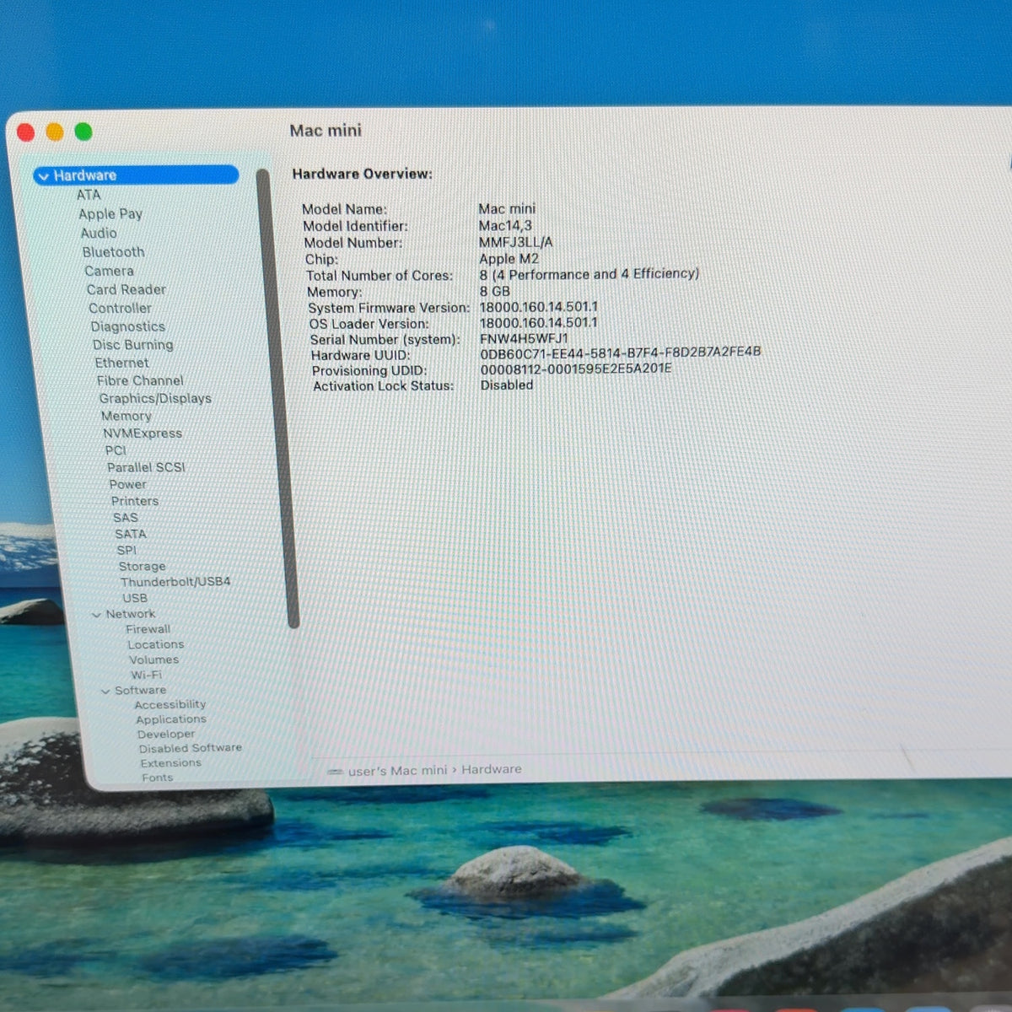
Task: Open the Power entry
Action: [127, 484]
